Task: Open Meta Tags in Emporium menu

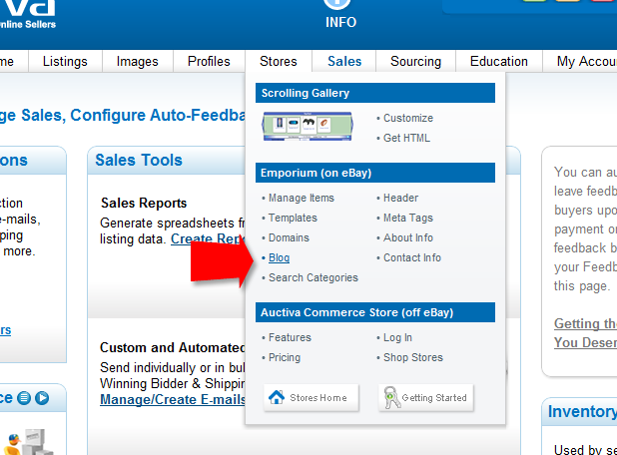Action: coord(408,218)
